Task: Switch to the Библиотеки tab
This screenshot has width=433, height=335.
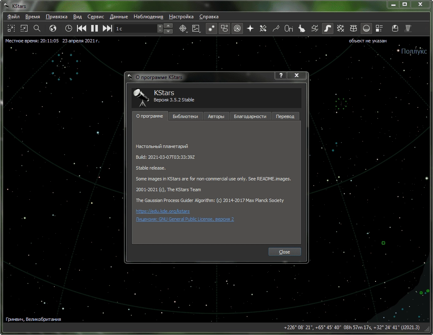Action: 185,116
